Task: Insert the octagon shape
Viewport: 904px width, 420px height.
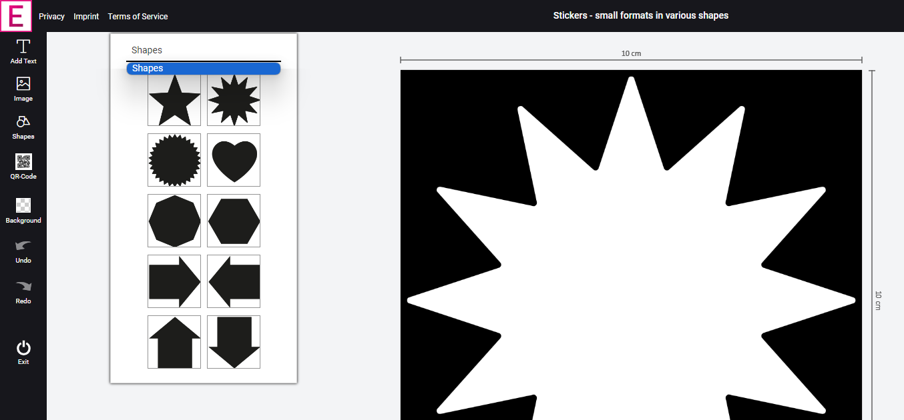Action: [174, 221]
